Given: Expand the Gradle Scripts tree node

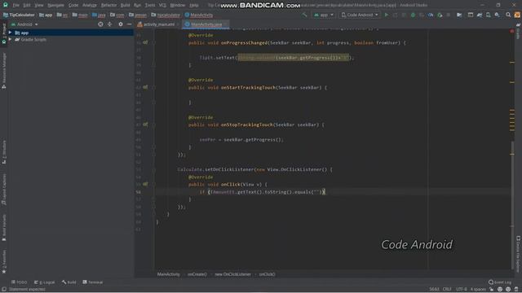Looking at the screenshot, I should point(10,39).
